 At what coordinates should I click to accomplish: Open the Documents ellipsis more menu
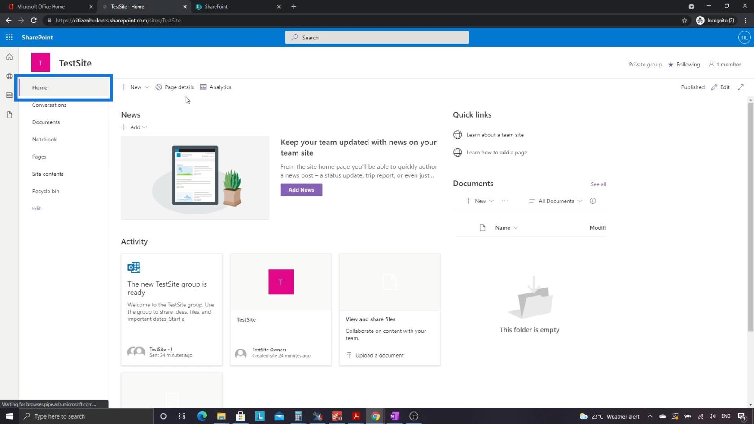504,201
